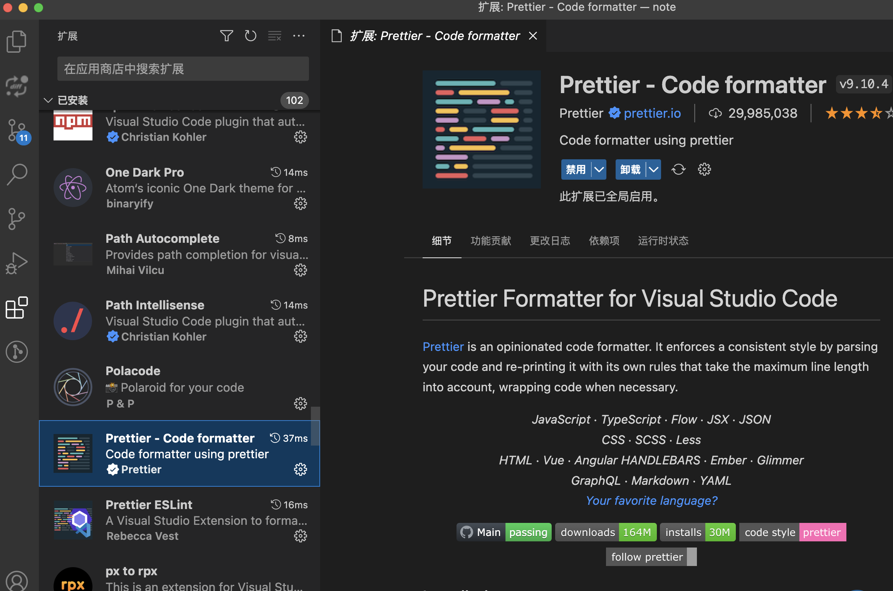The image size is (893, 591).
Task: Switch to the 运行时状态 runtime status tab
Action: pos(663,241)
